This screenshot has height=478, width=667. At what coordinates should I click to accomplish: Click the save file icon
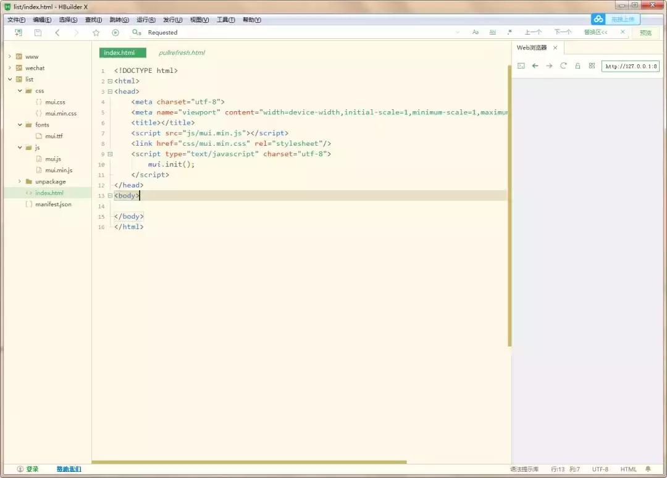tap(38, 33)
